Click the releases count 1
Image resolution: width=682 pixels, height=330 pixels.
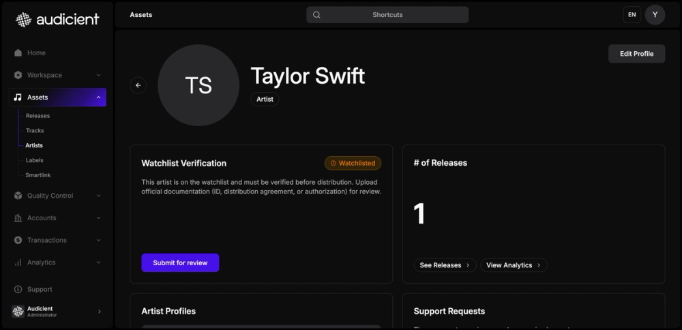point(419,214)
